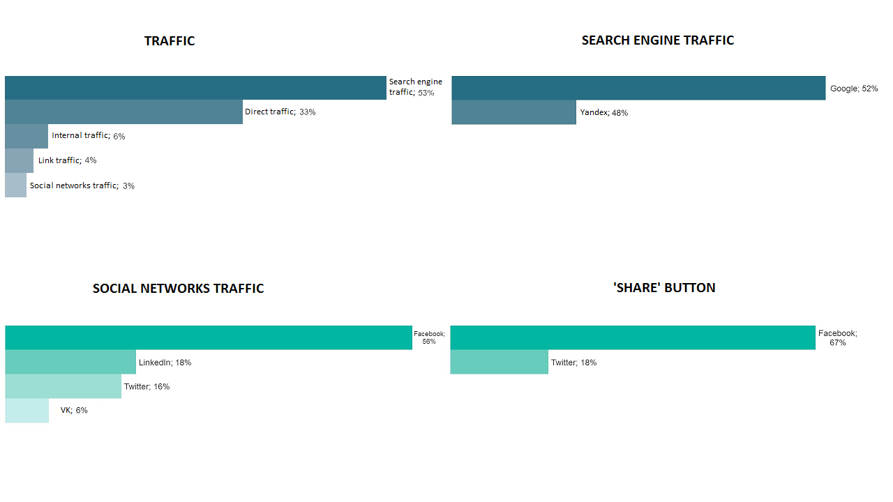This screenshot has width=893, height=502.
Task: Select the Facebook 67% bar in Share Button chart
Action: pyautogui.click(x=633, y=337)
